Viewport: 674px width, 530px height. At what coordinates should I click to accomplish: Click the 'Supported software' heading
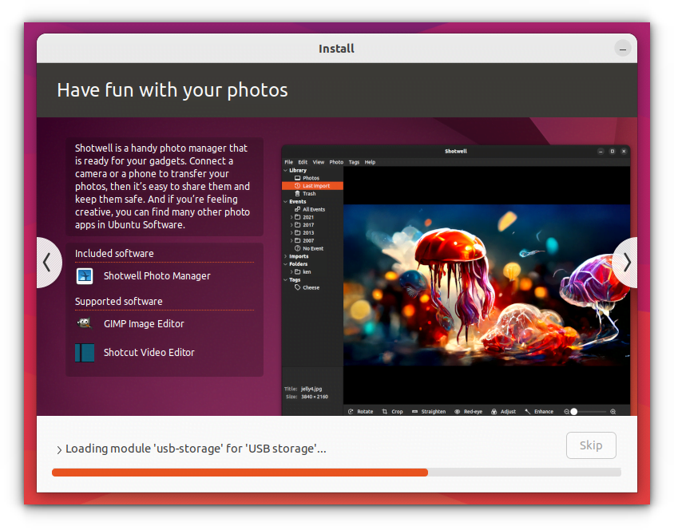[x=119, y=302]
